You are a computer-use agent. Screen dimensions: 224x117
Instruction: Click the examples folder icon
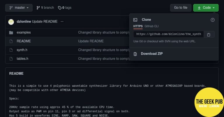[x=11, y=32]
